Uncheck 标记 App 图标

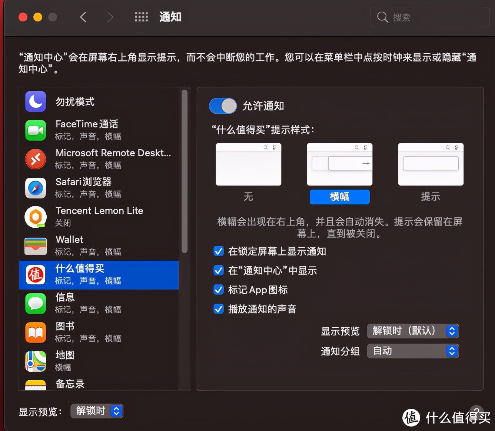pyautogui.click(x=219, y=290)
